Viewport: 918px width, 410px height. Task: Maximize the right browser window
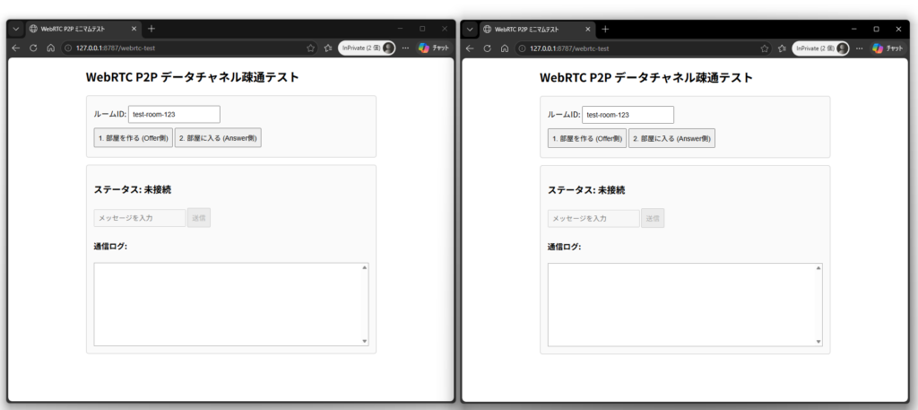(877, 29)
